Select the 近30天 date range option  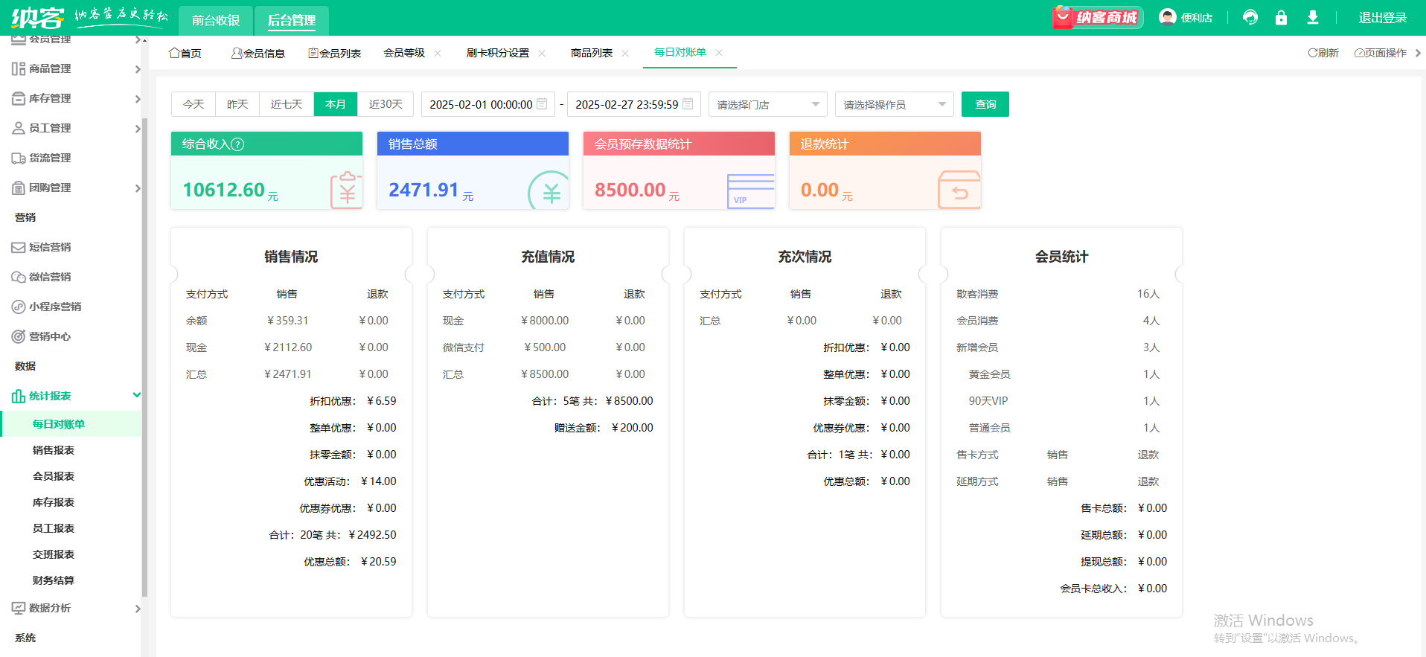click(386, 104)
